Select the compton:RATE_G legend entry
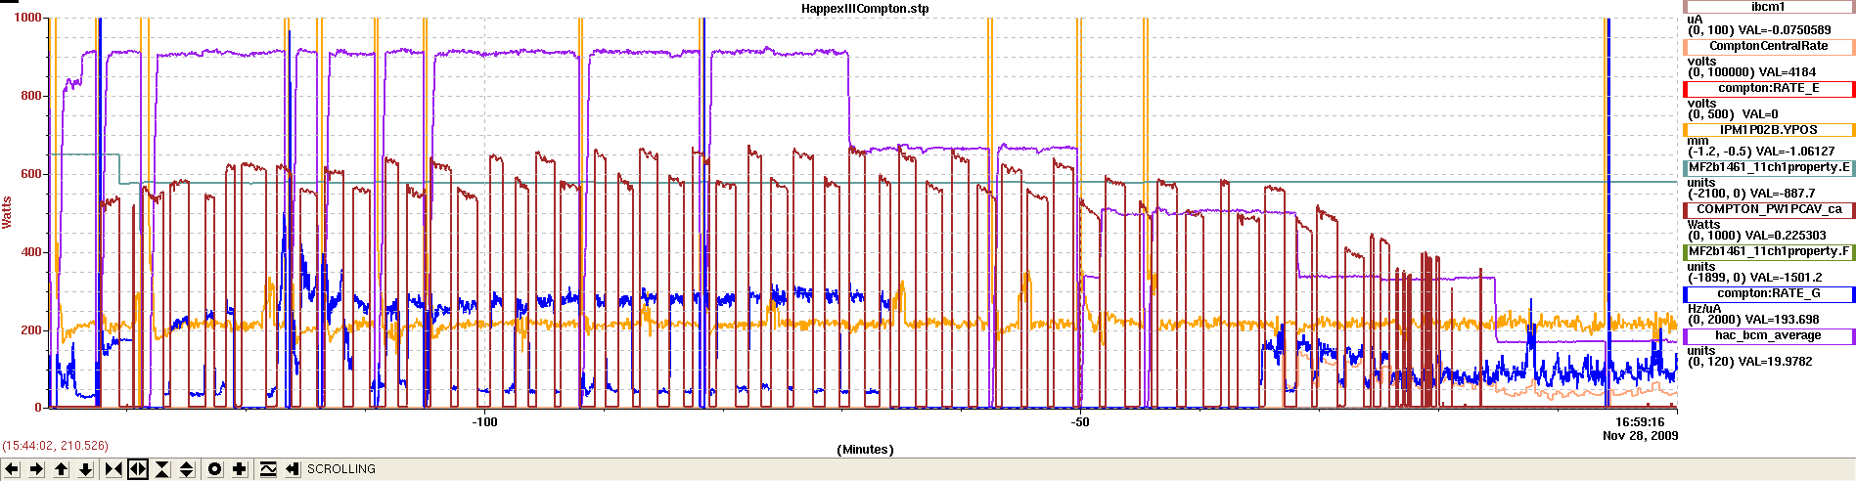This screenshot has height=481, width=1856. tap(1768, 293)
